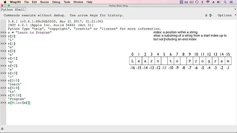Click the glasses-shaped menu bar icon
This screenshot has height=133, width=237.
[186, 2]
